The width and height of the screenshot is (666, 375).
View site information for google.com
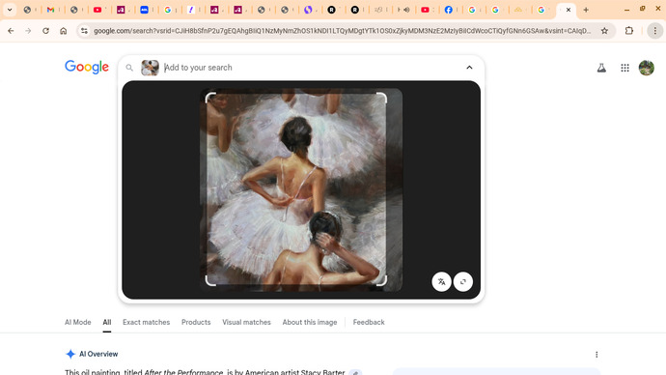[x=84, y=31]
